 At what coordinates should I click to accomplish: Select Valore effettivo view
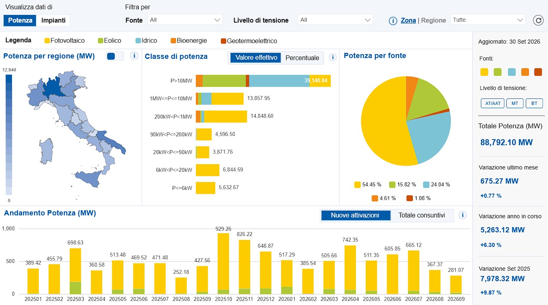coord(256,58)
